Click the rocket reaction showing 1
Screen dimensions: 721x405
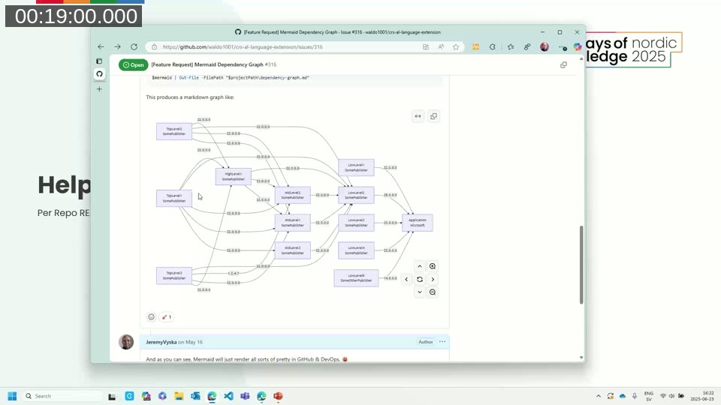click(x=167, y=316)
